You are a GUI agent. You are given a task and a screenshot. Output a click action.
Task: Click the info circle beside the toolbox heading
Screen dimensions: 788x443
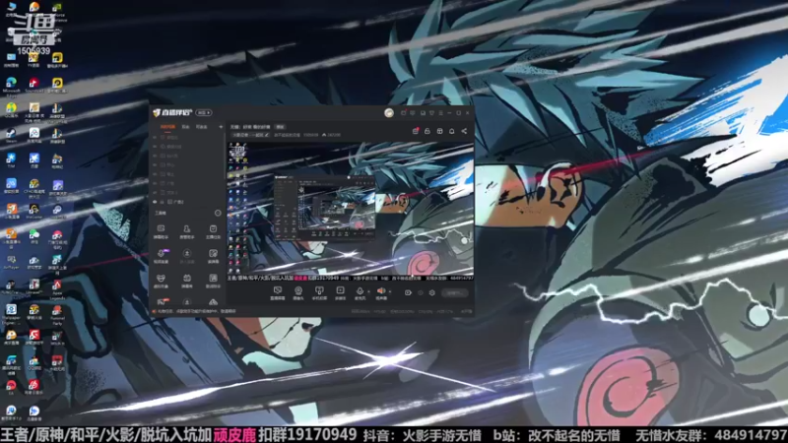pos(218,213)
